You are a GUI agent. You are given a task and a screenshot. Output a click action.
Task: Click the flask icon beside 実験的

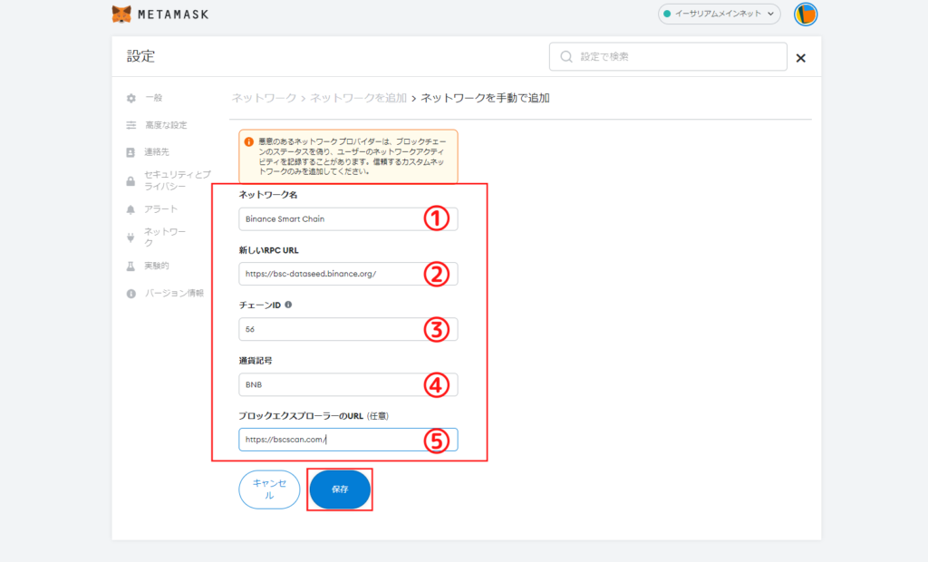[x=130, y=266]
